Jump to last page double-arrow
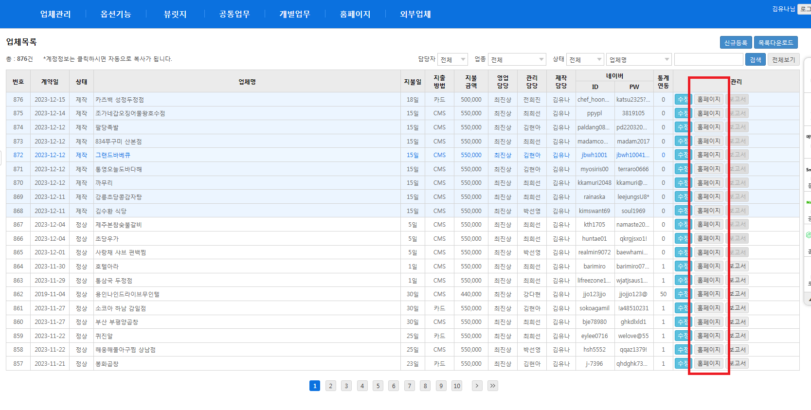 point(493,386)
